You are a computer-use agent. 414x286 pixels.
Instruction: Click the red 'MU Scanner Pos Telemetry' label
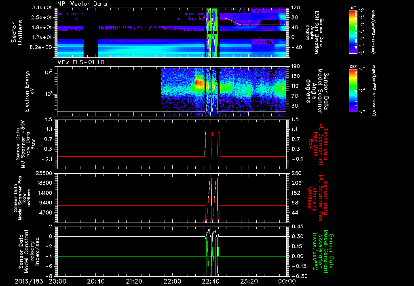317,198
